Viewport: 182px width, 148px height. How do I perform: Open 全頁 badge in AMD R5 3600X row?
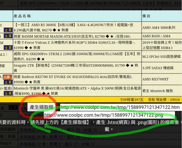coord(8,30)
